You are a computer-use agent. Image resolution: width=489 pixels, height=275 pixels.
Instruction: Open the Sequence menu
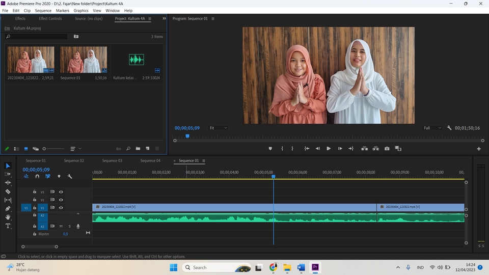[43, 10]
